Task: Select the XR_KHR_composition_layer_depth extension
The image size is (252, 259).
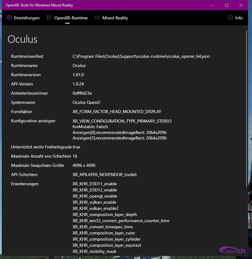Action: pyautogui.click(x=105, y=215)
